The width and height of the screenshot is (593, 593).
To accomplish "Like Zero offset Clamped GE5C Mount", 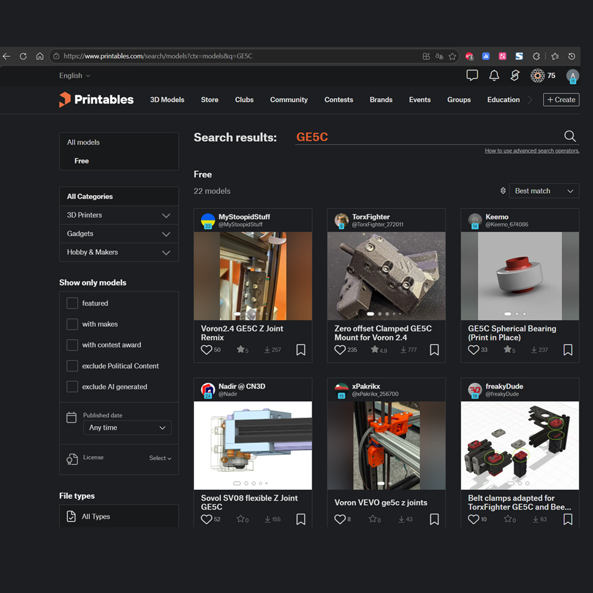I will pos(340,350).
